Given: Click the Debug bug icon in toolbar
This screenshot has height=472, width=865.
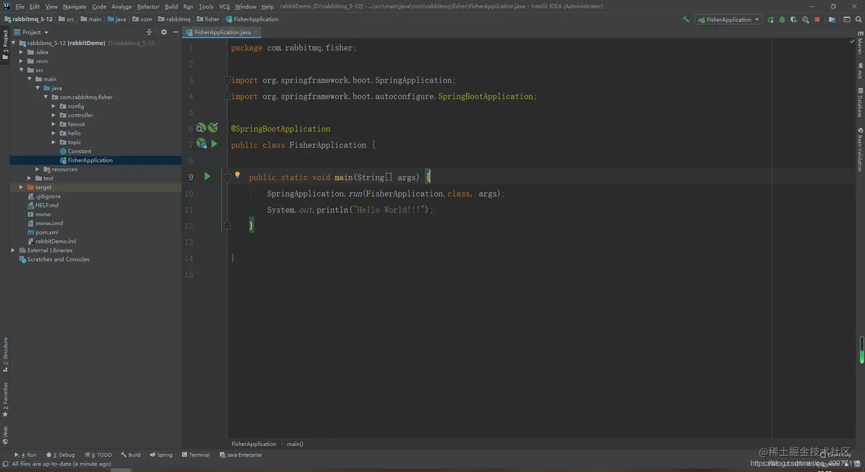Looking at the screenshot, I should [782, 19].
